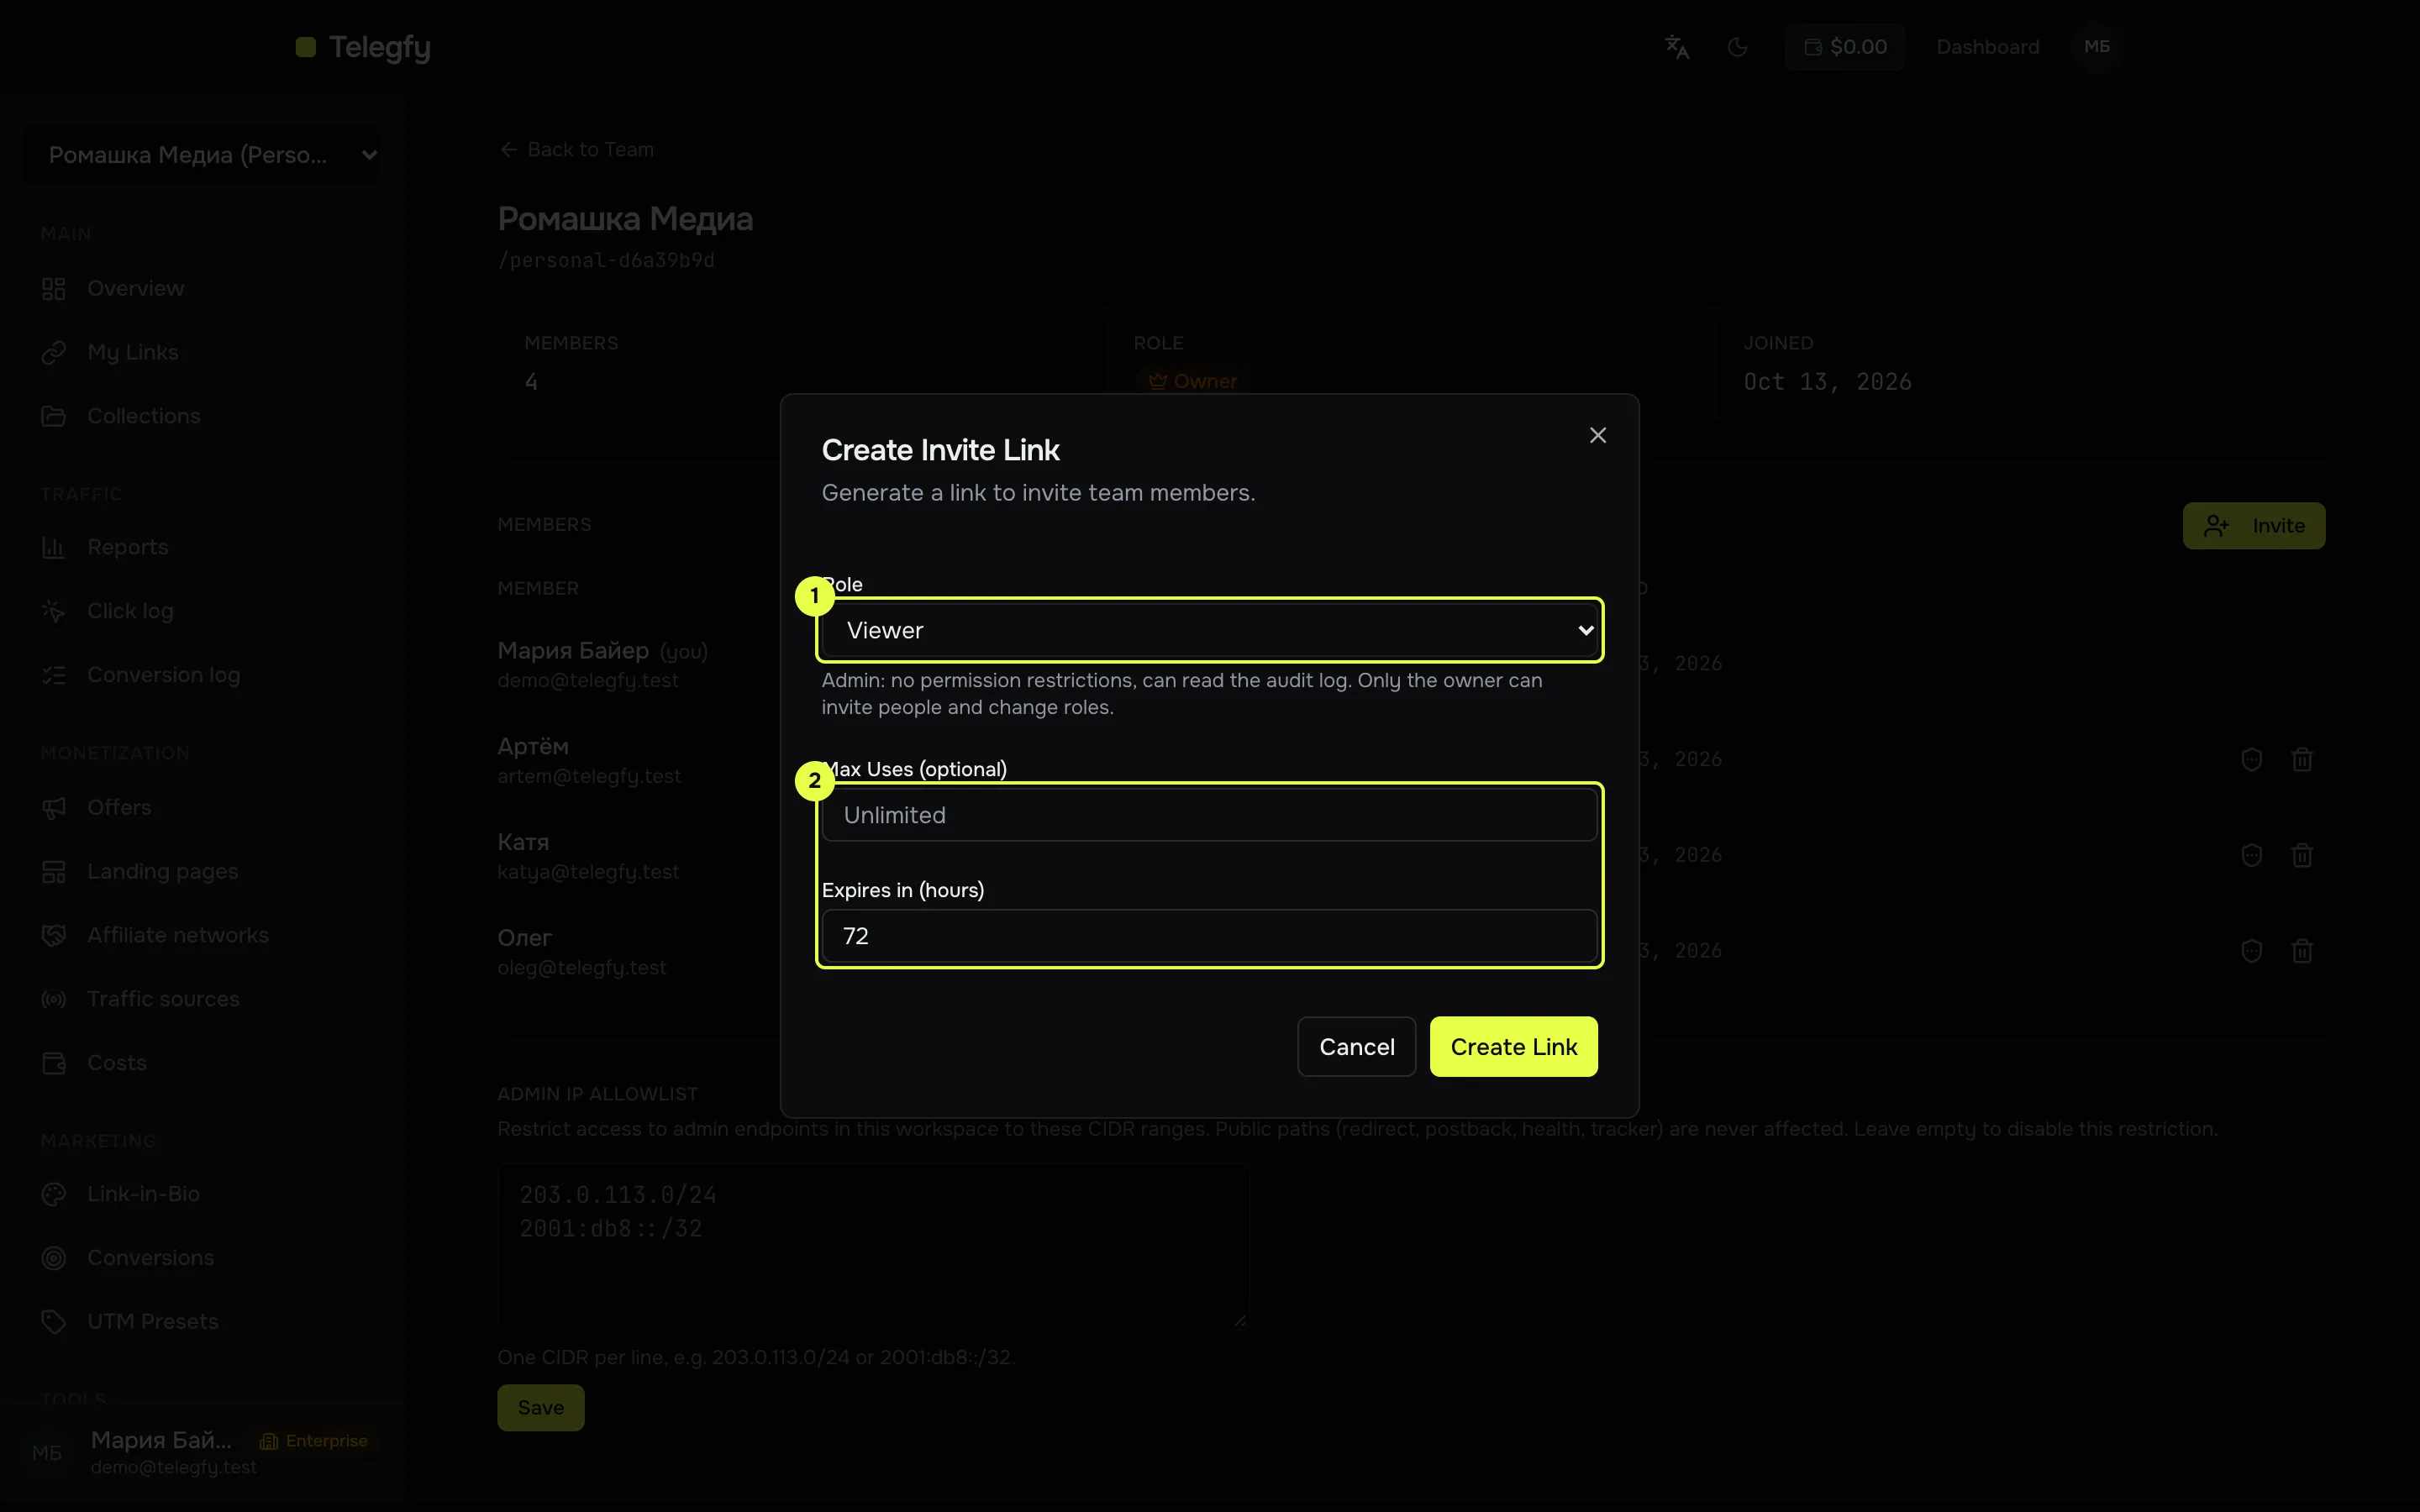This screenshot has width=2420, height=1512.
Task: Click the Click log icon
Action: coord(54,611)
